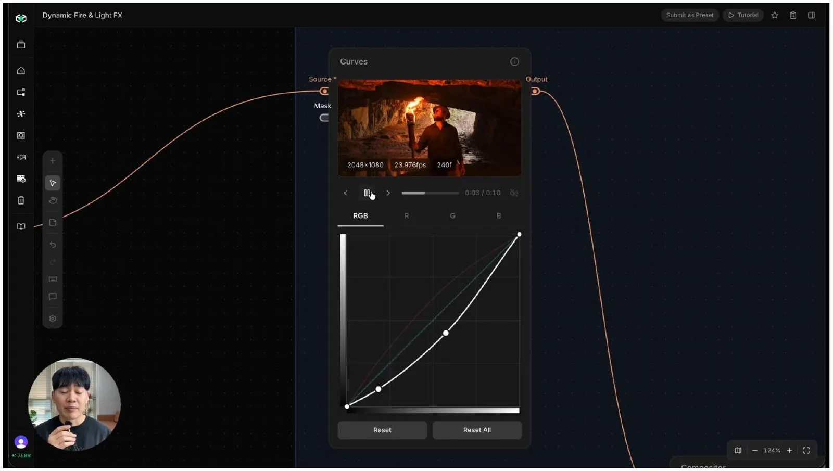The height and width of the screenshot is (471, 833).
Task: Zoom out canvas with minus button
Action: click(x=755, y=451)
